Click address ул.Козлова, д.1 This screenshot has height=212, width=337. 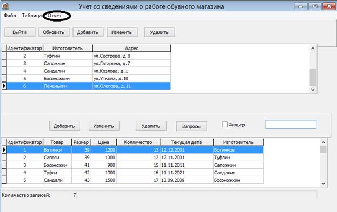(x=132, y=71)
